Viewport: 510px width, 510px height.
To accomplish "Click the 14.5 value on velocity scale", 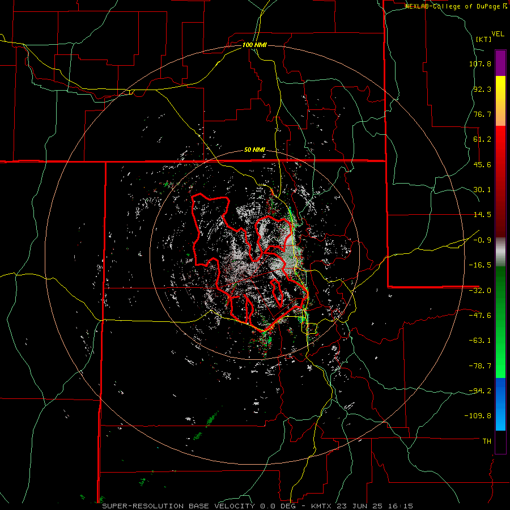I will (x=482, y=215).
